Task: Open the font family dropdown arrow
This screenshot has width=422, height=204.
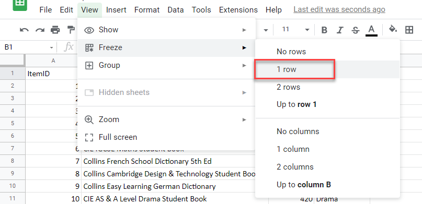Action: coord(266,30)
